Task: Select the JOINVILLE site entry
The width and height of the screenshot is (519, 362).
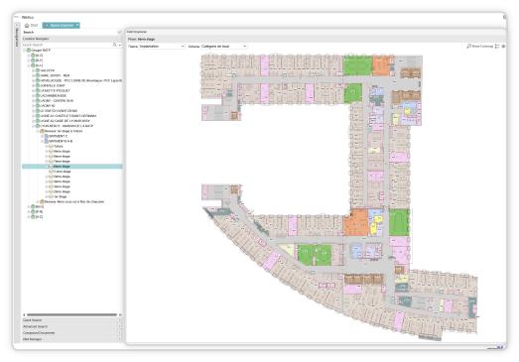Action: (x=53, y=85)
